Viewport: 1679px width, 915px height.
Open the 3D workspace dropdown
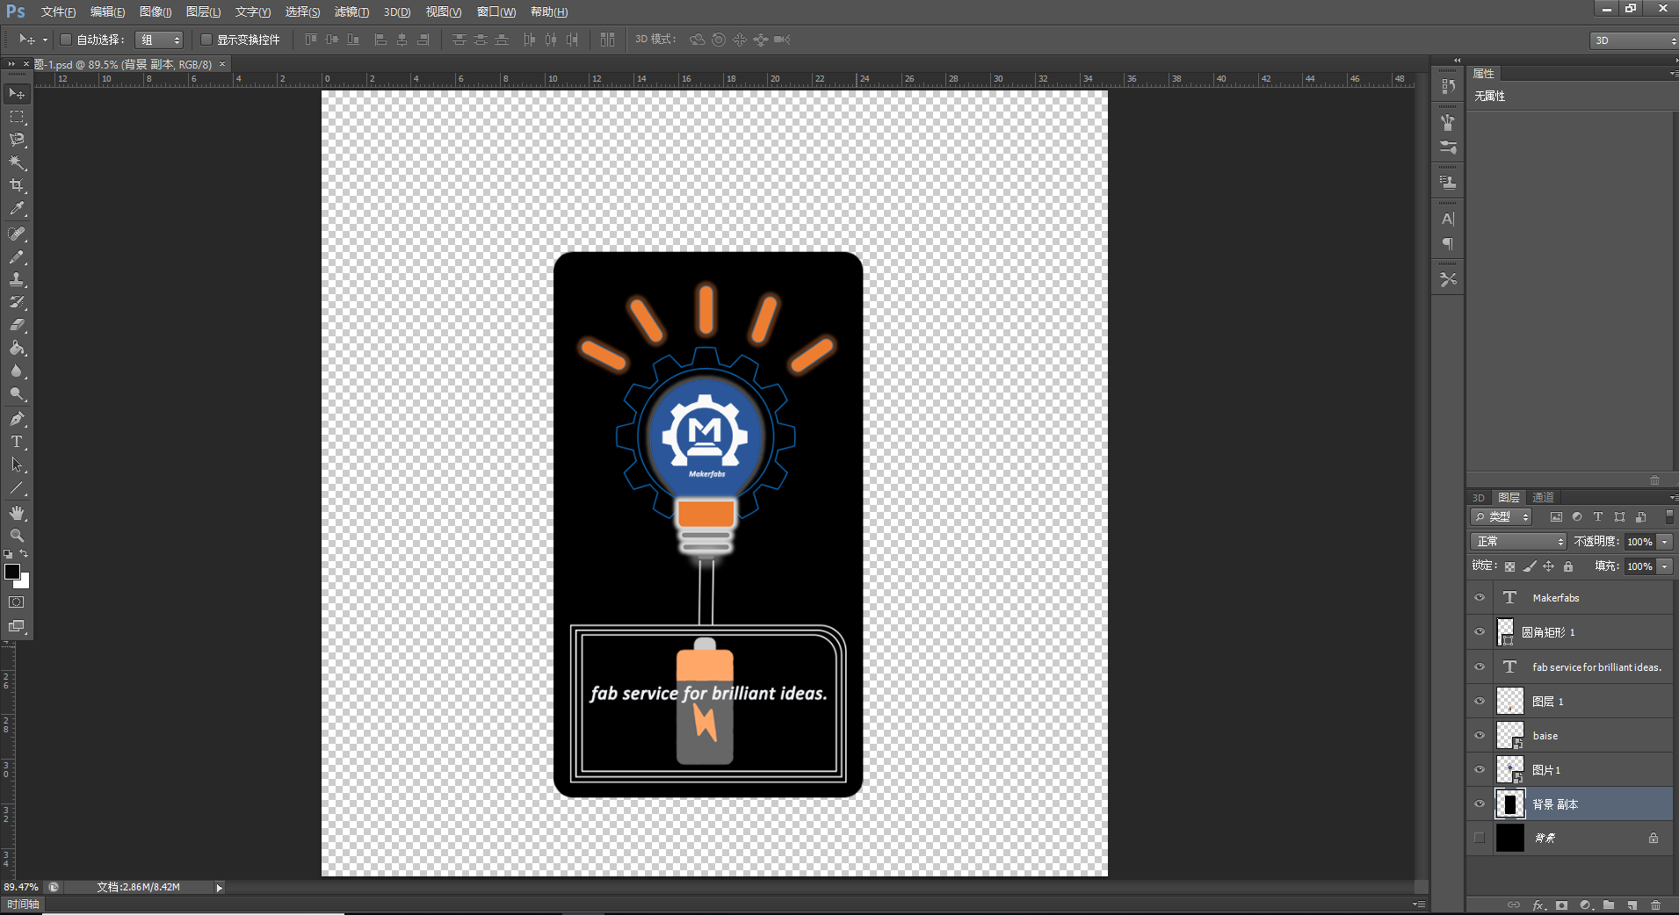pos(1633,40)
